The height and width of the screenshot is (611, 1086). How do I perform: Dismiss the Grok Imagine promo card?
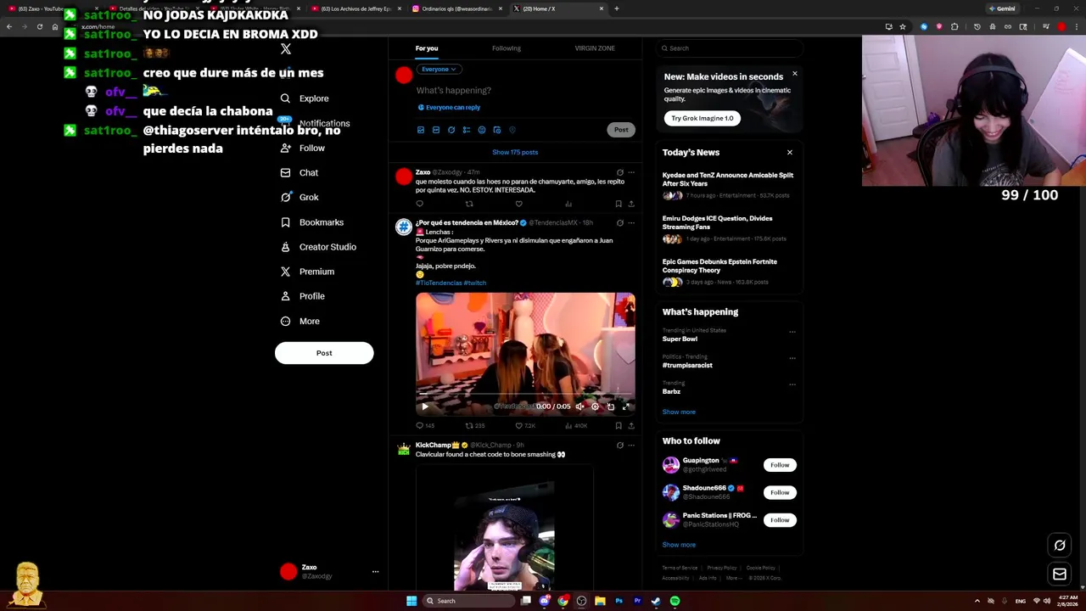click(x=795, y=74)
